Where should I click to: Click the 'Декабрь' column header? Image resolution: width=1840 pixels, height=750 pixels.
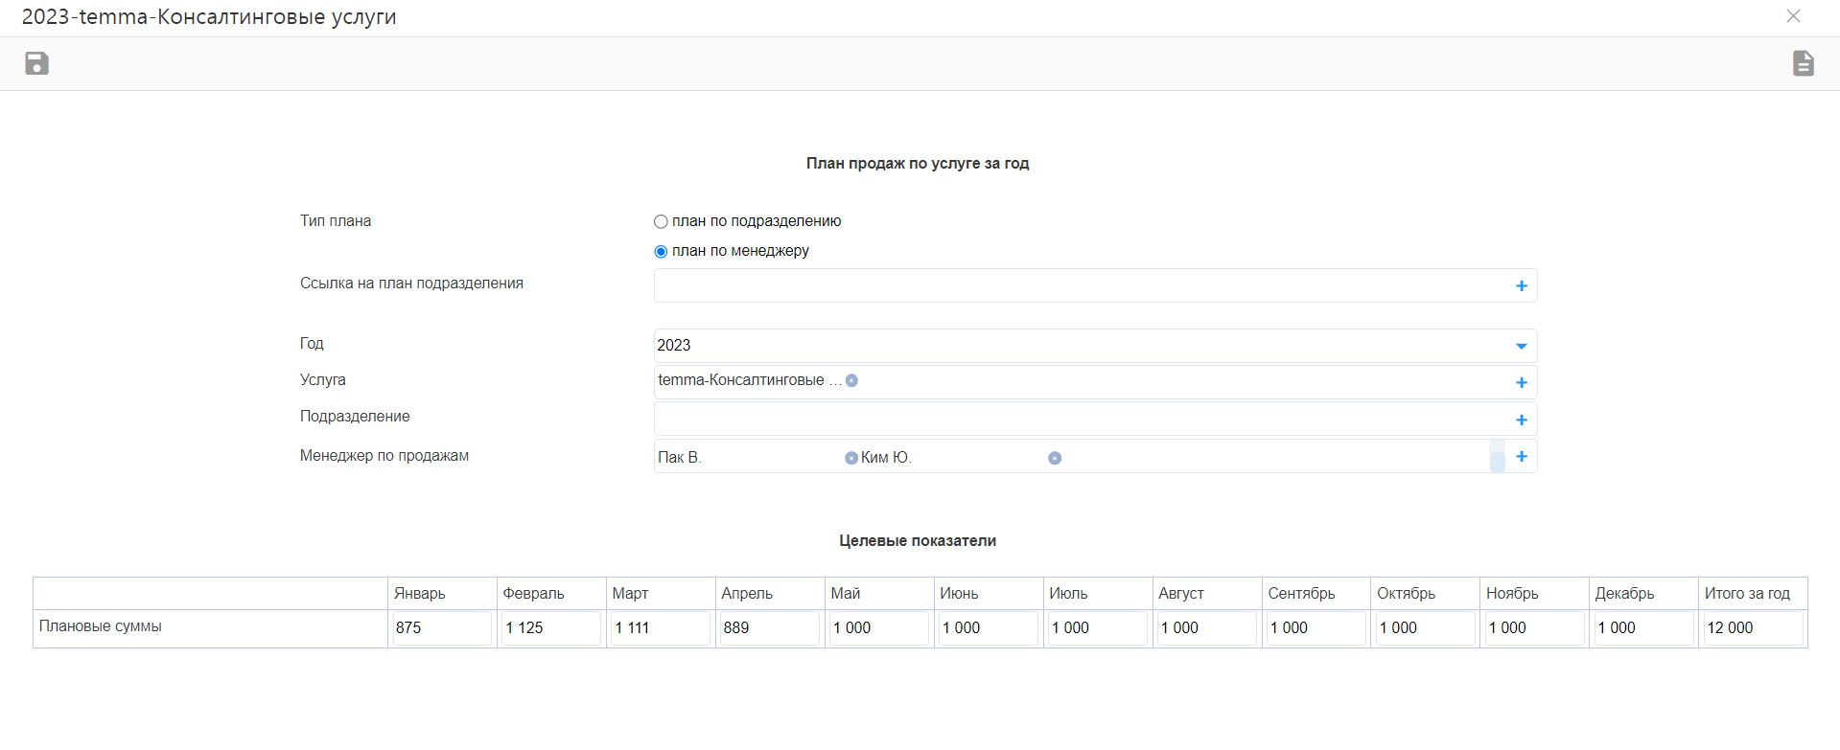click(1625, 594)
